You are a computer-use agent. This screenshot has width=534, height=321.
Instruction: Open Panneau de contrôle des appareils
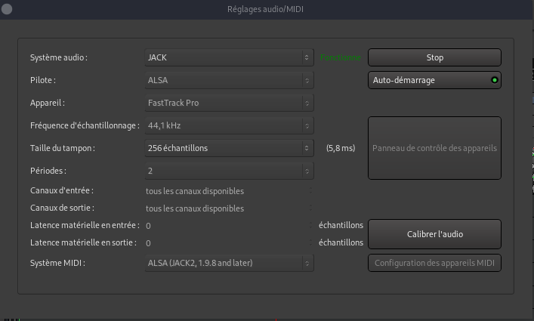pos(434,148)
